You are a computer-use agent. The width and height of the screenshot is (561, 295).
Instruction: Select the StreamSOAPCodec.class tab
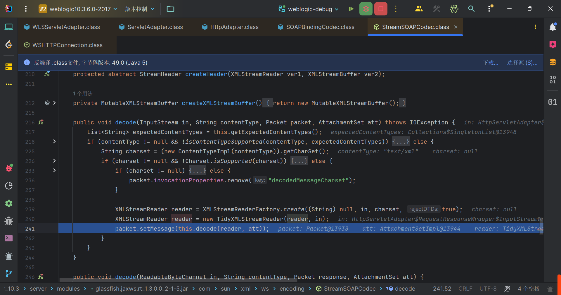pos(415,27)
